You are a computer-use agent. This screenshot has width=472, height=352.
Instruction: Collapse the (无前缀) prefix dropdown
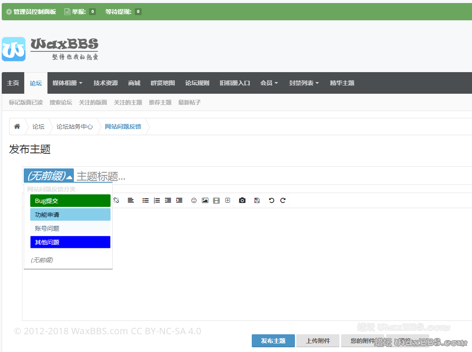click(48, 176)
